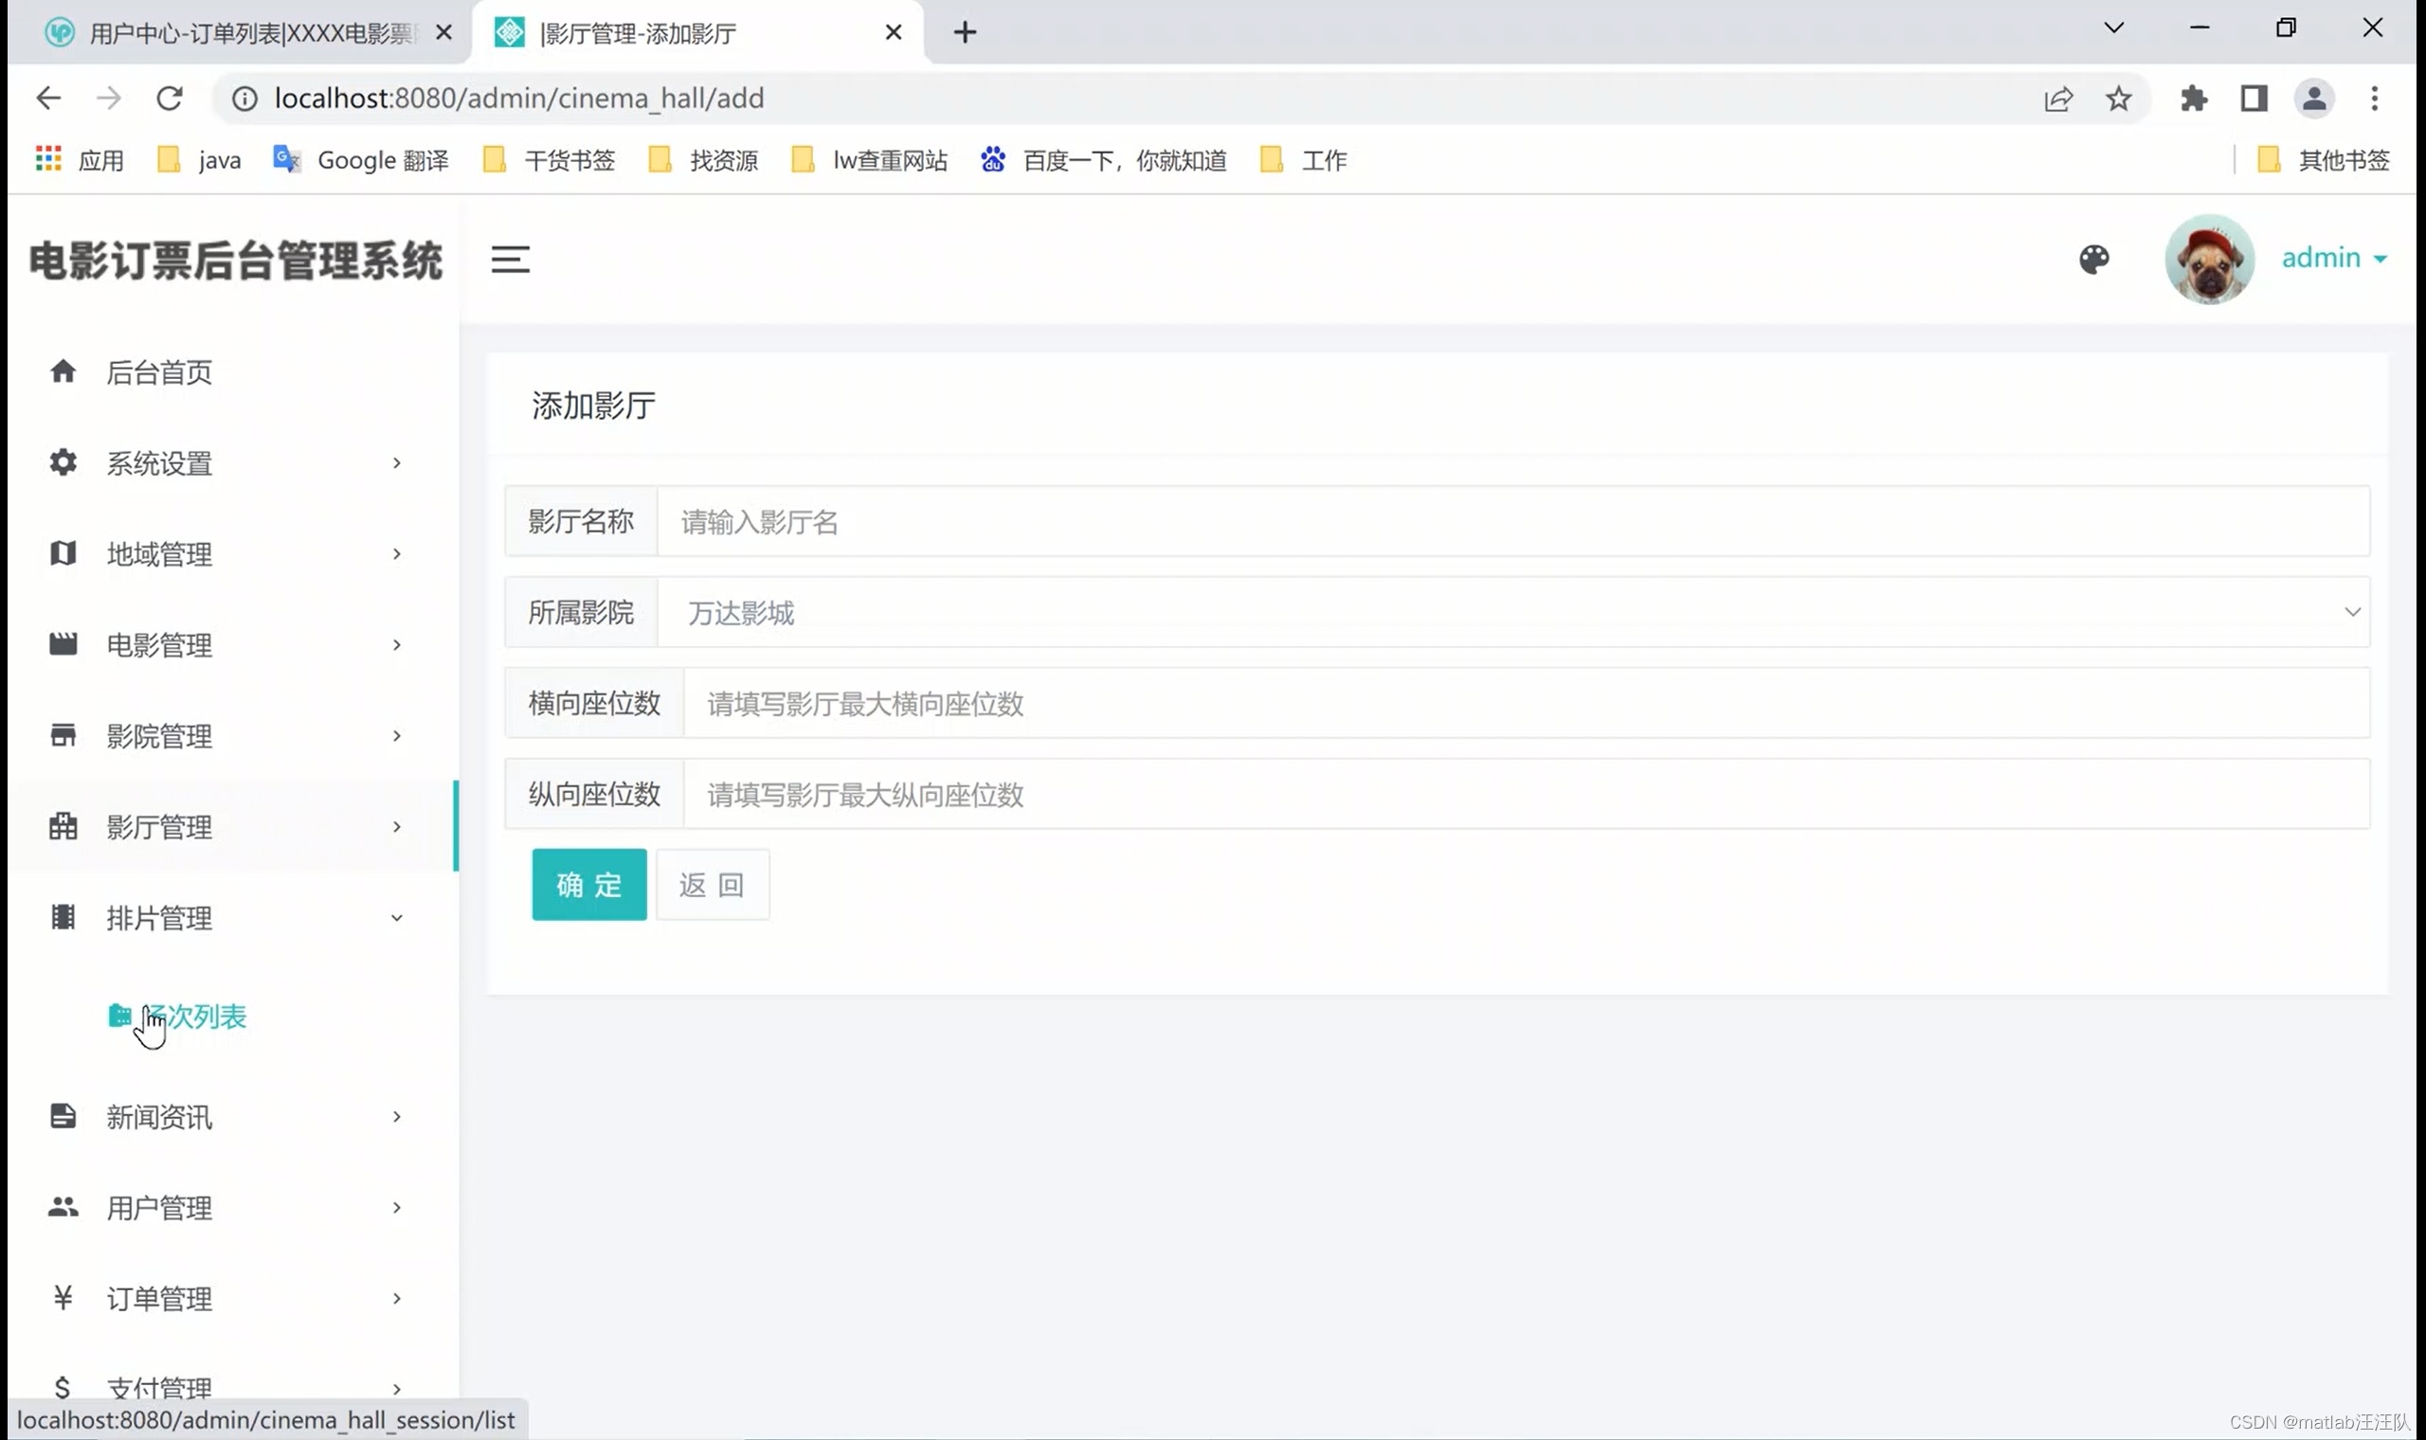Click the home icon beside 后台首页
Image resolution: width=2426 pixels, height=1440 pixels.
point(63,370)
